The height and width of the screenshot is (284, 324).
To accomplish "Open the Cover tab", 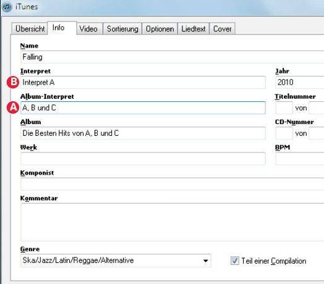I will tap(222, 28).
